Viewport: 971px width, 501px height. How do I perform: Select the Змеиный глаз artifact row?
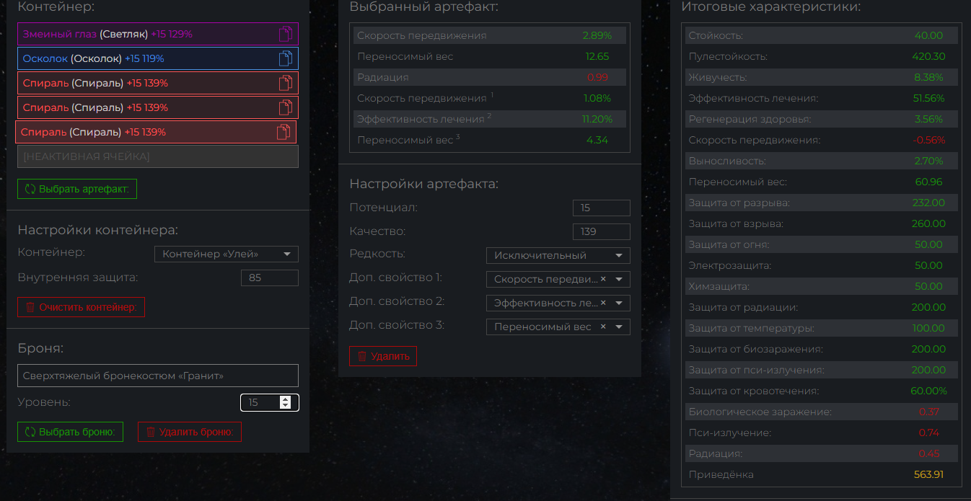coord(158,34)
